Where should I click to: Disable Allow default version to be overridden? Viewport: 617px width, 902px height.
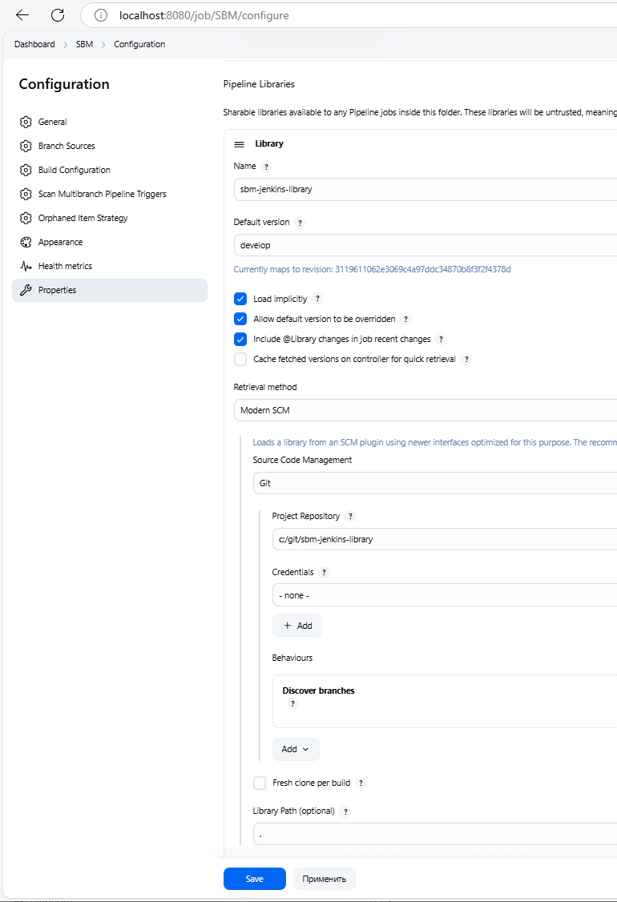[x=240, y=319]
